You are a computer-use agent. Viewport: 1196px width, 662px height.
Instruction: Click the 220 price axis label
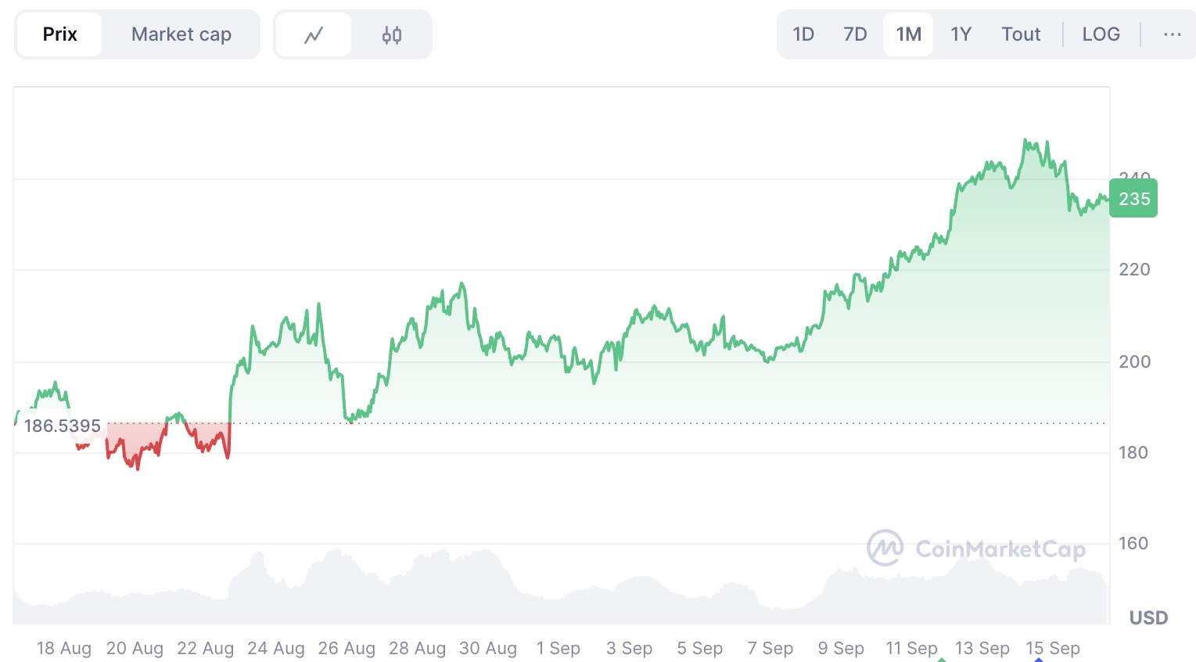tap(1134, 270)
